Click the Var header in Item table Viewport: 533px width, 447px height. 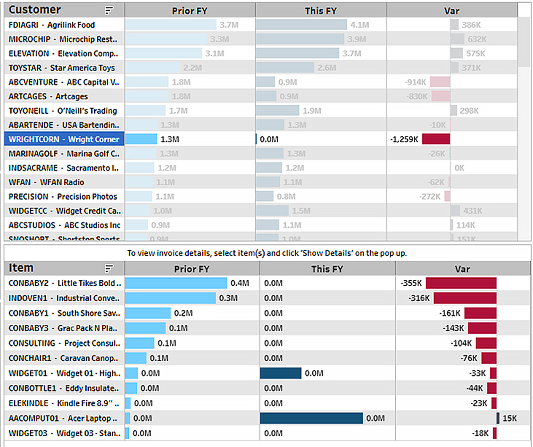click(x=462, y=269)
